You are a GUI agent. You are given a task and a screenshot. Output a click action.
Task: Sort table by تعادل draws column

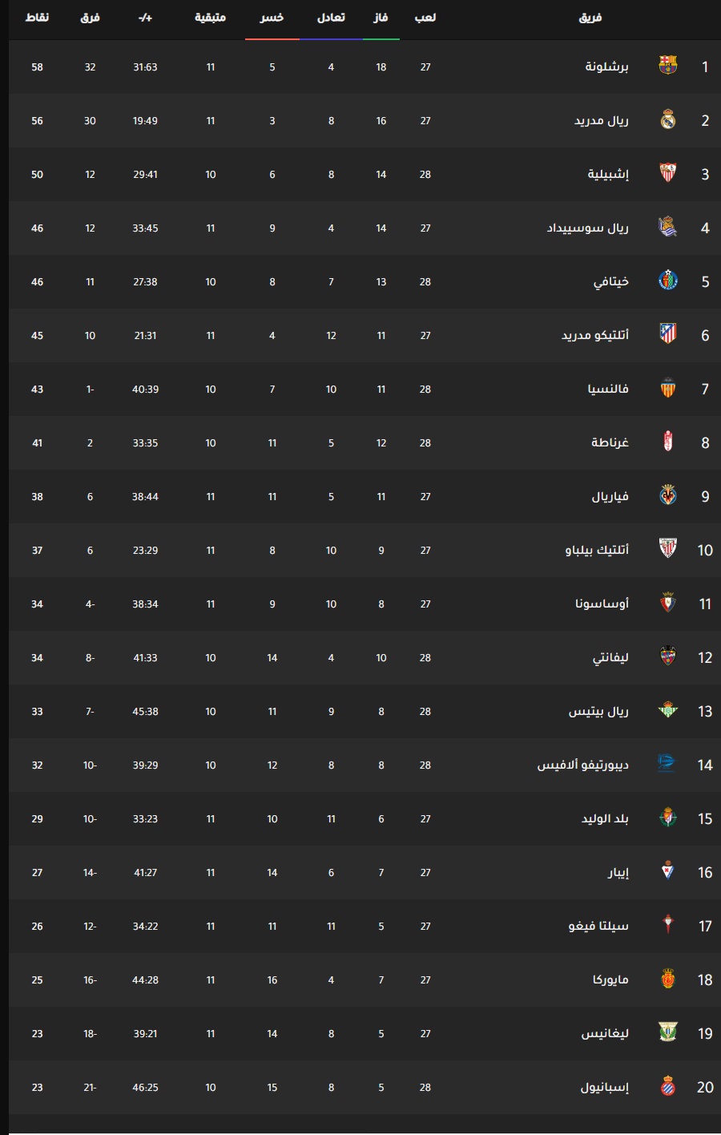tap(331, 18)
